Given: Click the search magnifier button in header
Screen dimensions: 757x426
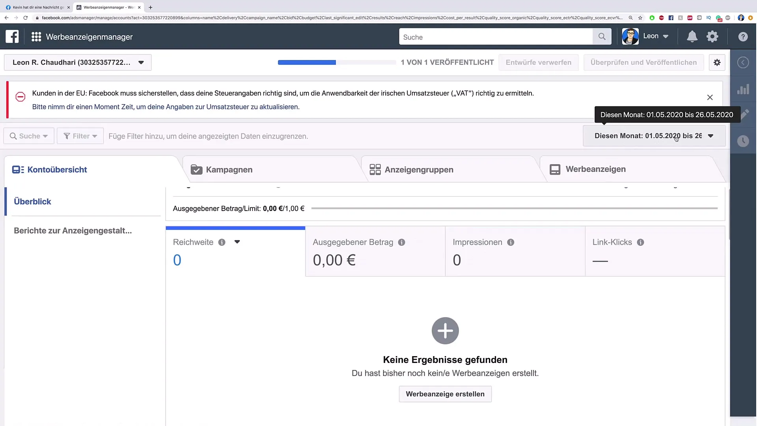Looking at the screenshot, I should 602,37.
